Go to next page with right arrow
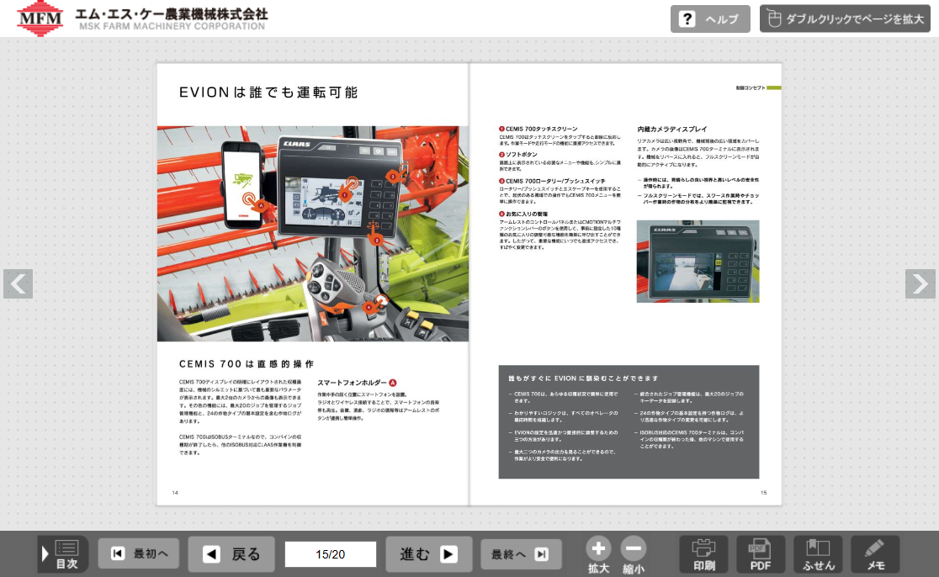The image size is (939, 577). click(x=920, y=283)
